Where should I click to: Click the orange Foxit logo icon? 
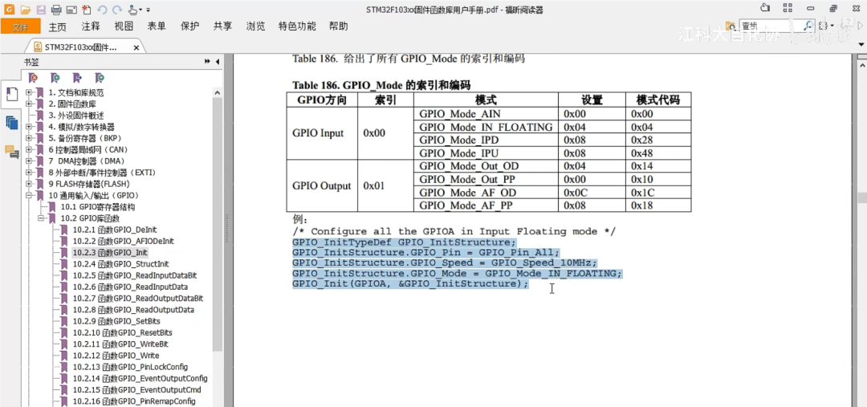pos(9,10)
